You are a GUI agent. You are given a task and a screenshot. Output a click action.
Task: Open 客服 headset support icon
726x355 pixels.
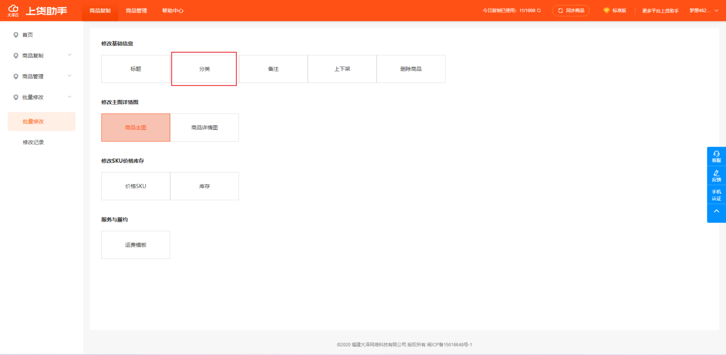(x=716, y=156)
